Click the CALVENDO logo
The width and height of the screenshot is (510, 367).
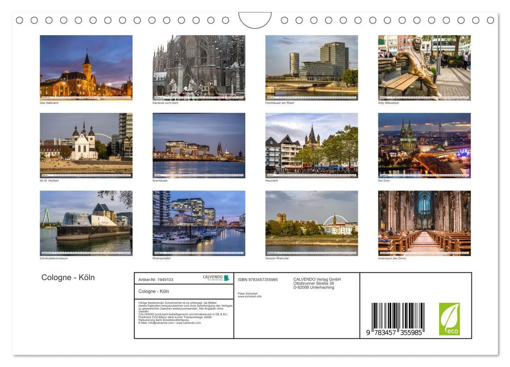[216, 278]
